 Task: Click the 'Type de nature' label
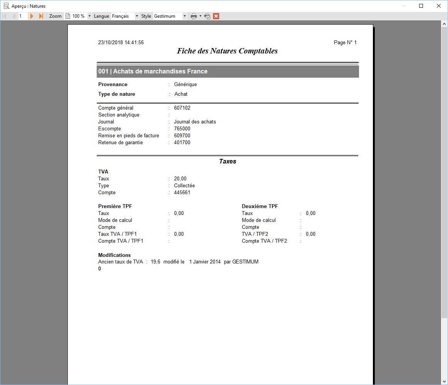tap(117, 94)
